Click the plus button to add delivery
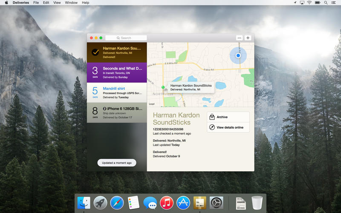The width and height of the screenshot is (341, 213). pyautogui.click(x=248, y=38)
